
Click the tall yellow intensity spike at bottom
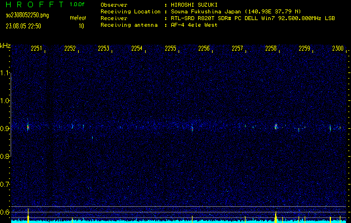(x=276, y=216)
